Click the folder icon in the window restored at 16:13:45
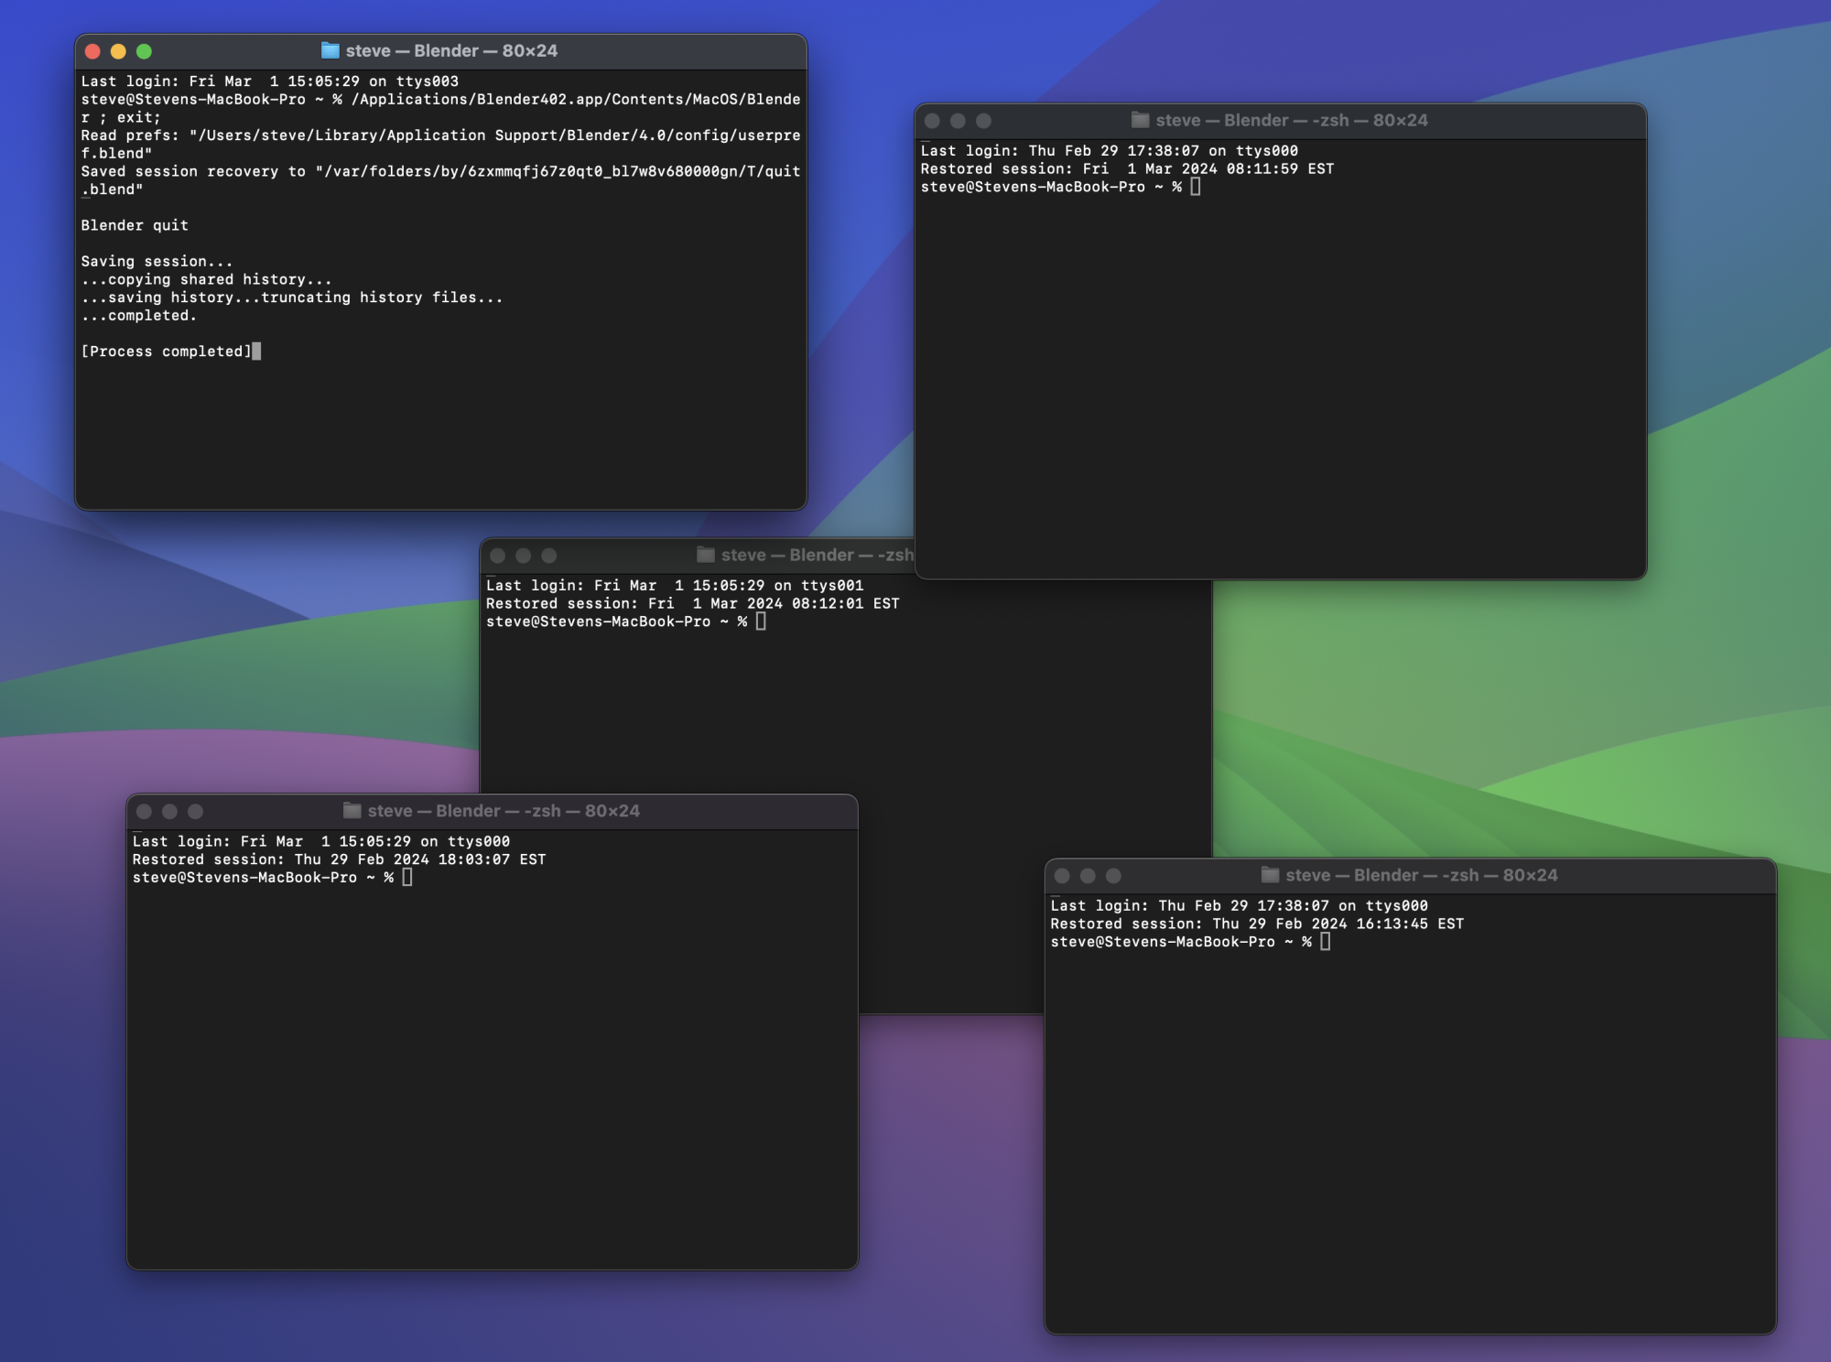Viewport: 1831px width, 1362px height. pyautogui.click(x=1270, y=874)
